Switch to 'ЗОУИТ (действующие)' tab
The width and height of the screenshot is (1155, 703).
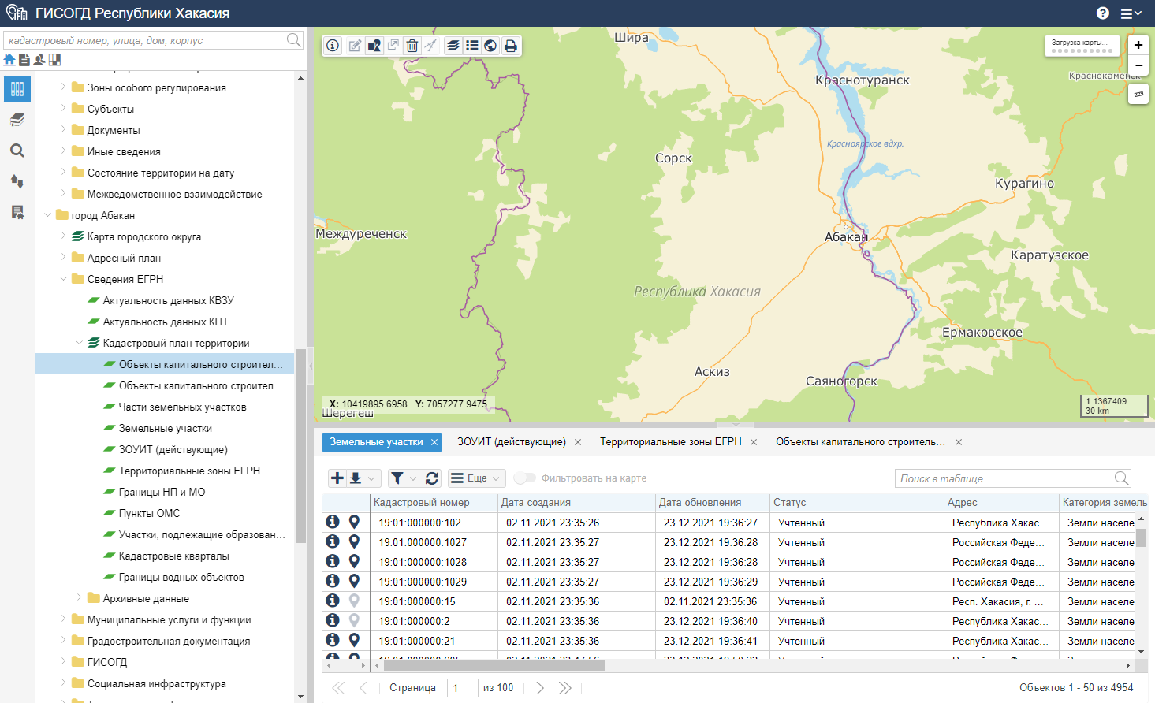[511, 442]
